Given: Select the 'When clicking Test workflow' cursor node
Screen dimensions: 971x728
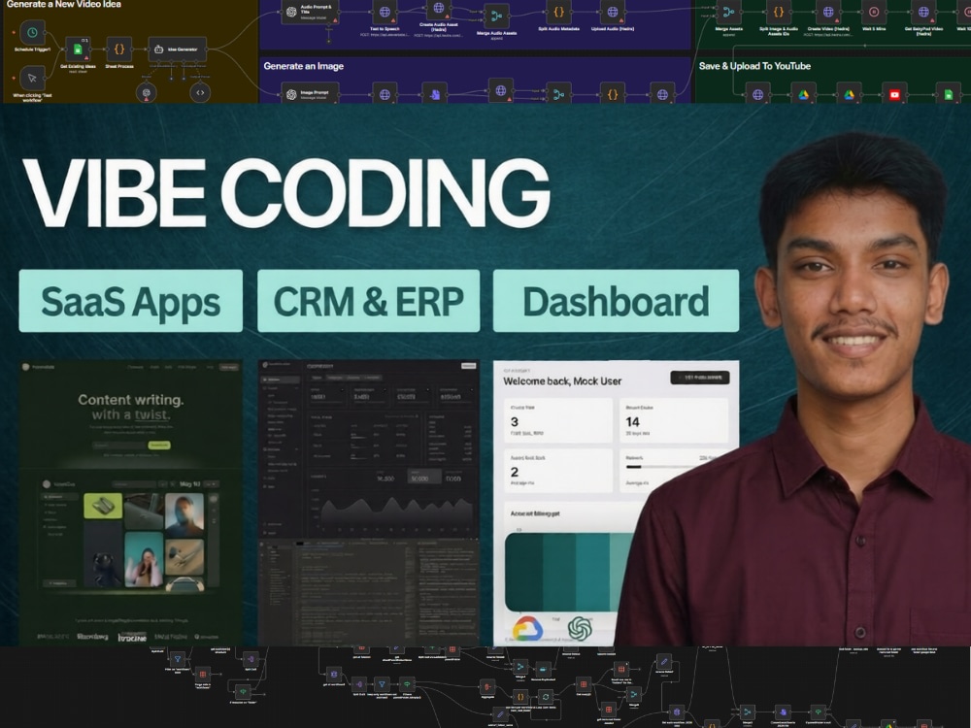Looking at the screenshot, I should [32, 78].
